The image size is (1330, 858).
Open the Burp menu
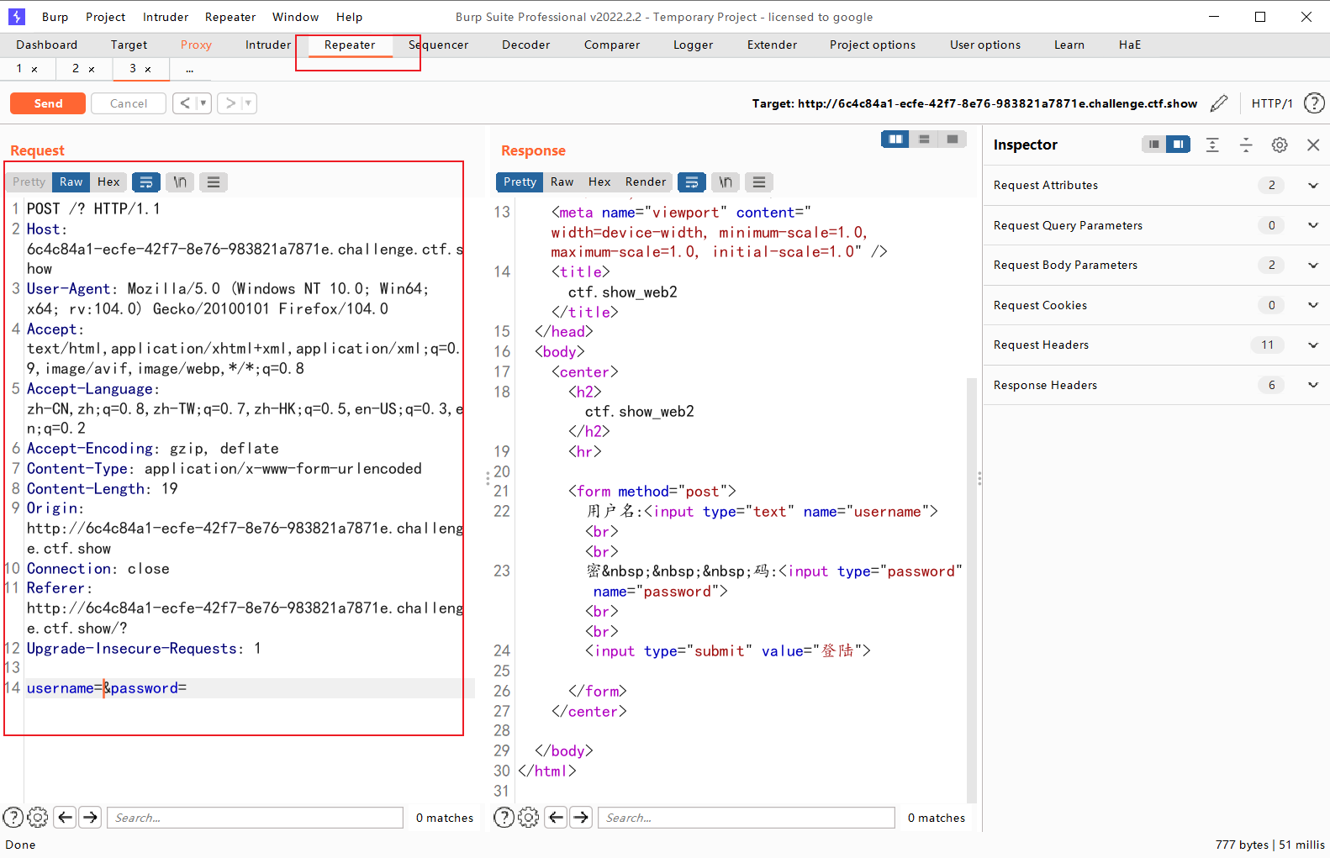55,17
